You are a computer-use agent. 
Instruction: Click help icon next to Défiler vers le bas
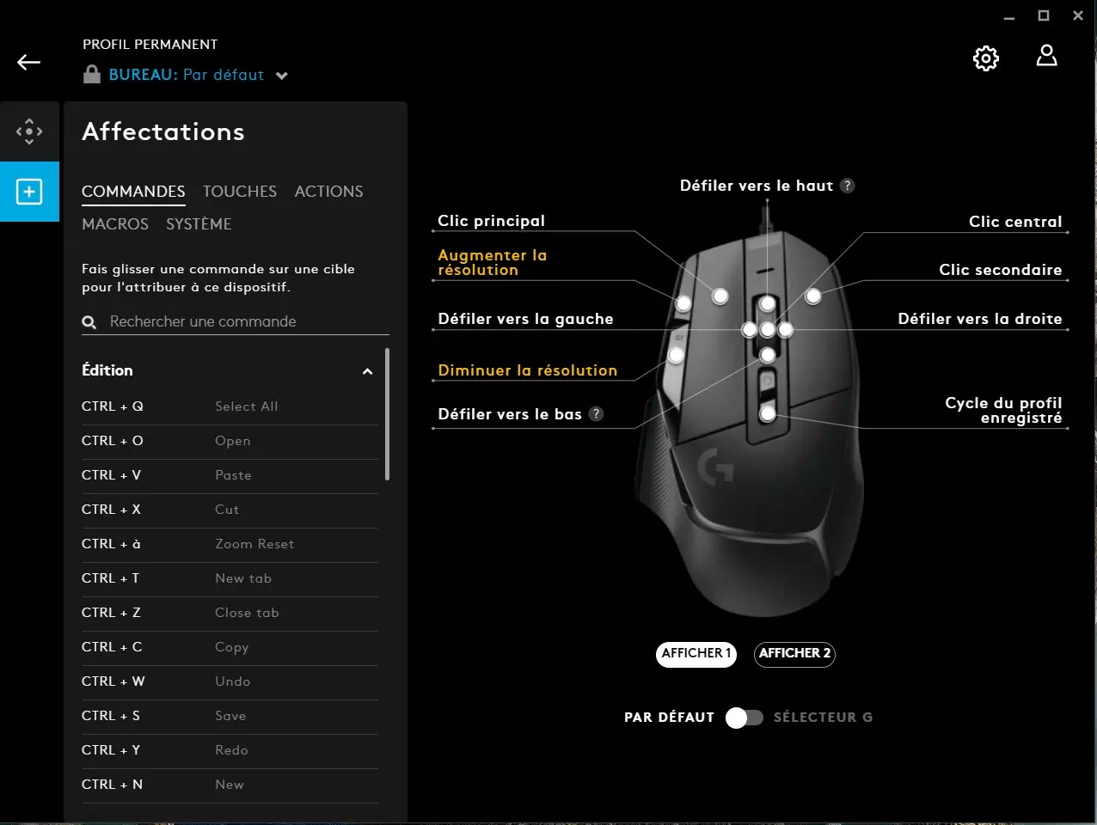tap(596, 414)
